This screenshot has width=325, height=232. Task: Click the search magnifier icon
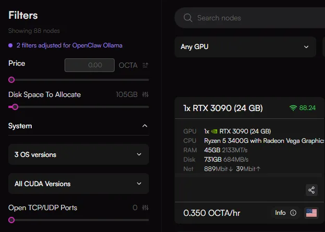188,18
